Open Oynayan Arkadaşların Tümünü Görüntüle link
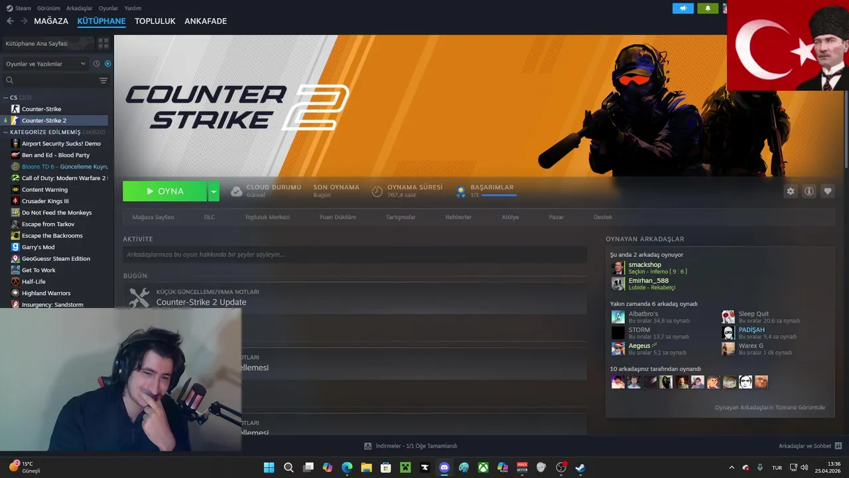This screenshot has height=478, width=849. pos(770,407)
